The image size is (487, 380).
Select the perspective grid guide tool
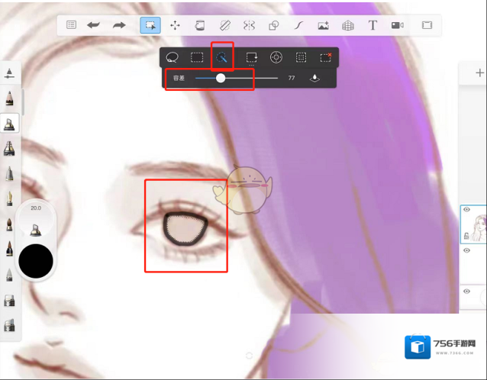pos(348,25)
